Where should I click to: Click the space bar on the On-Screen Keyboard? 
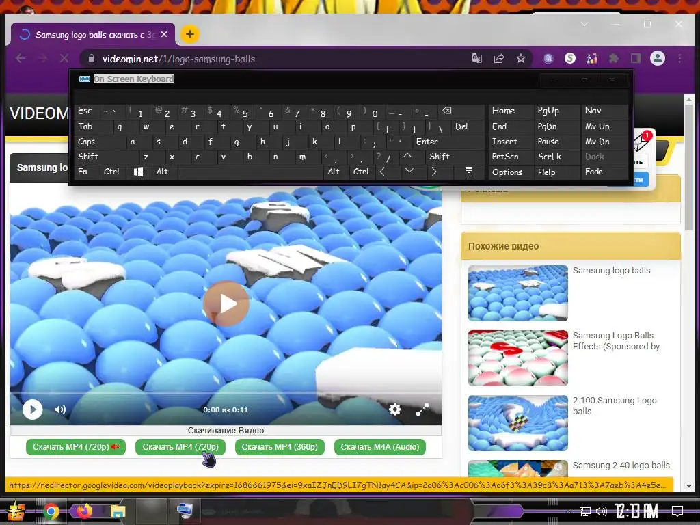(x=251, y=172)
